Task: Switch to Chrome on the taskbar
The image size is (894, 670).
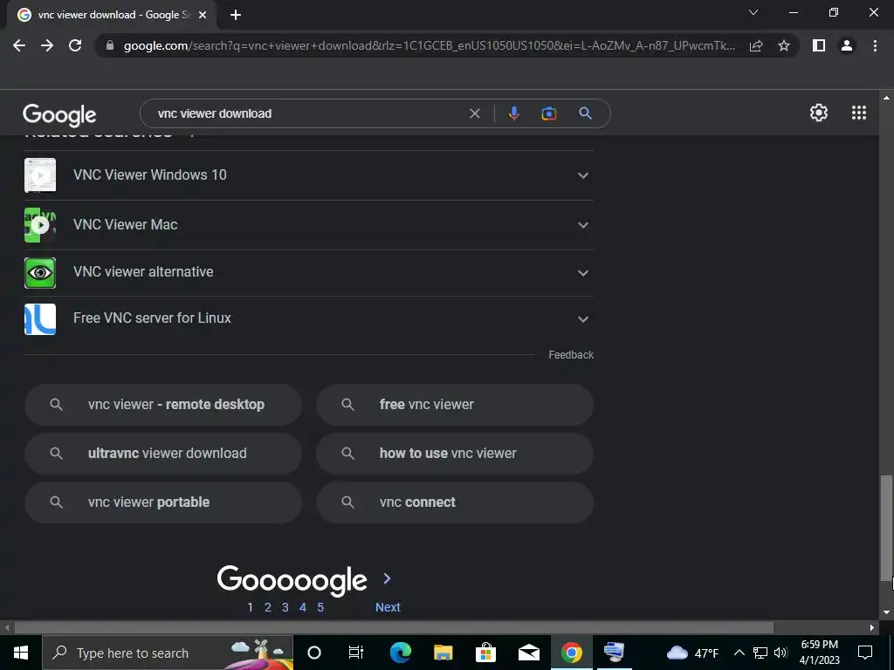Action: (571, 653)
